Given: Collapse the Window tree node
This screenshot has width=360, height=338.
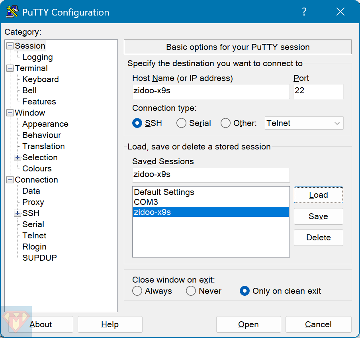Looking at the screenshot, I should click(x=10, y=113).
